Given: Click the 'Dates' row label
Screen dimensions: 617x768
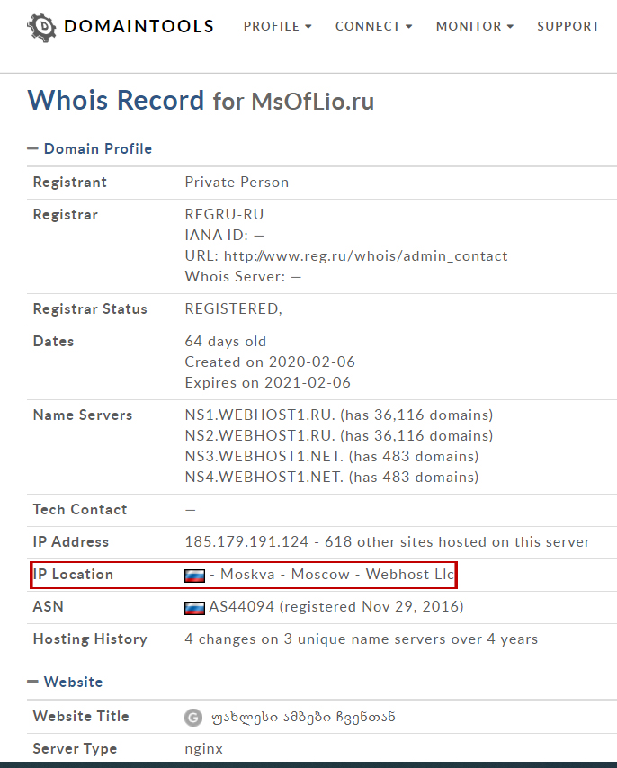Looking at the screenshot, I should pos(53,342).
